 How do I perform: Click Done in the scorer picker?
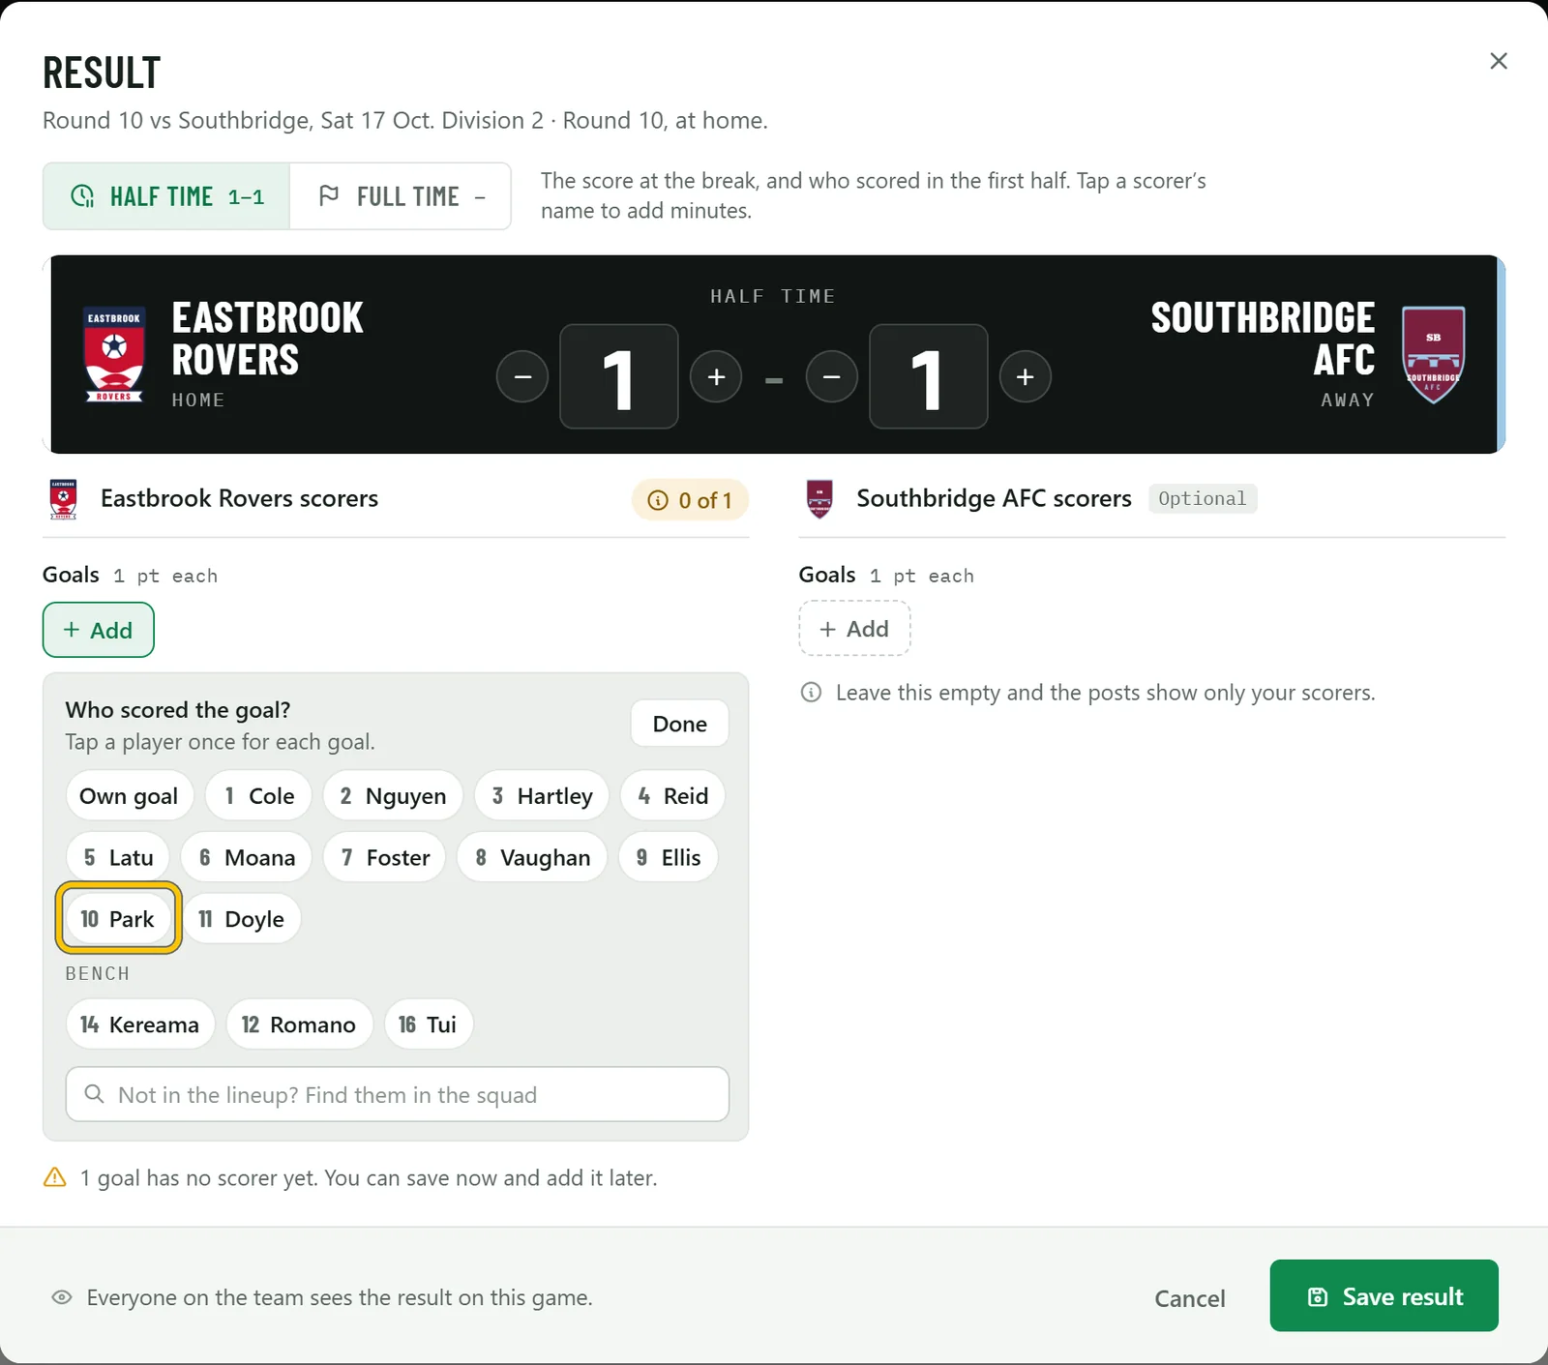679,724
